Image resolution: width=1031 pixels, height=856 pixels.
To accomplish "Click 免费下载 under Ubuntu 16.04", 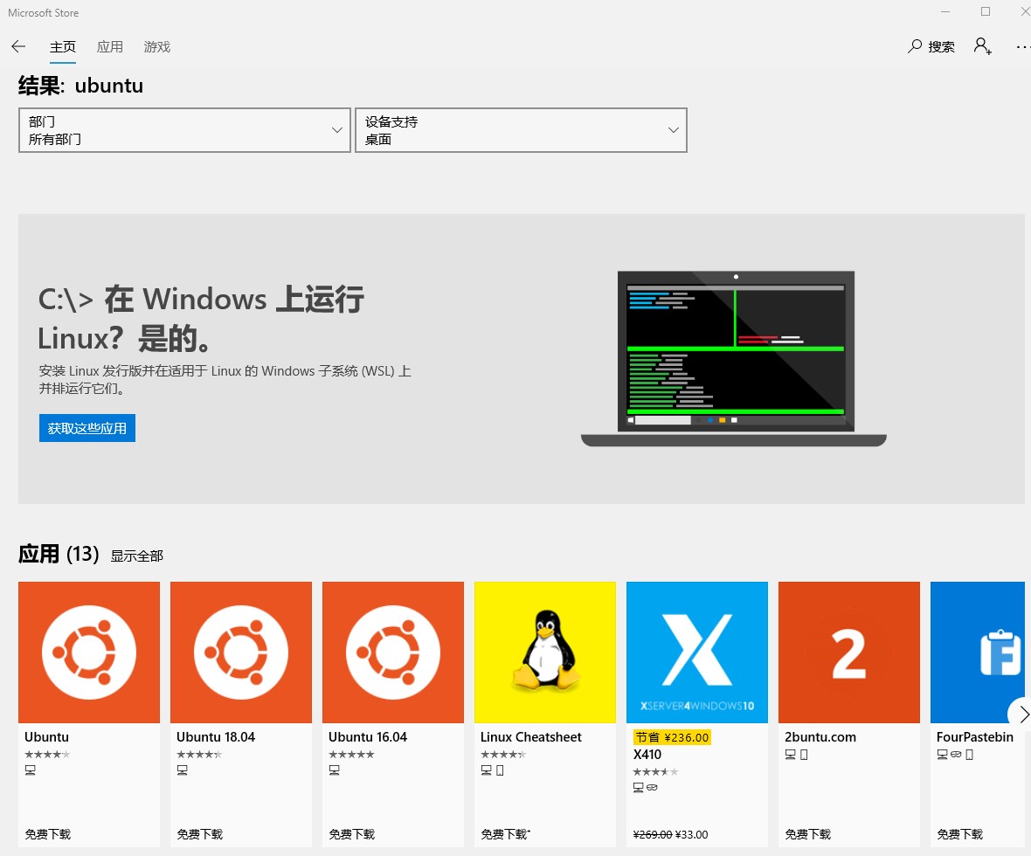I will point(352,834).
